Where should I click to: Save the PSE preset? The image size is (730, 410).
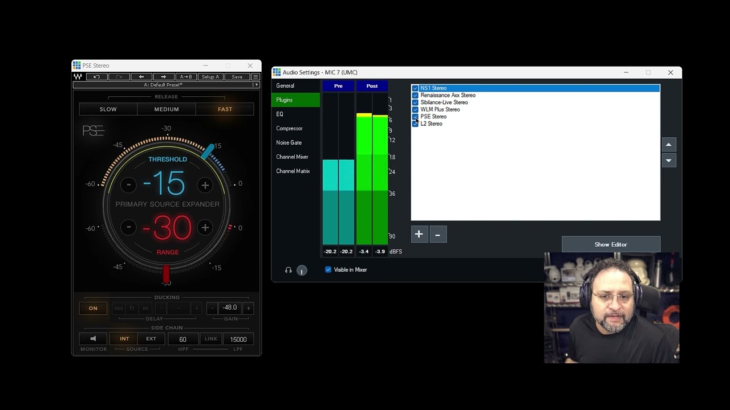point(237,77)
